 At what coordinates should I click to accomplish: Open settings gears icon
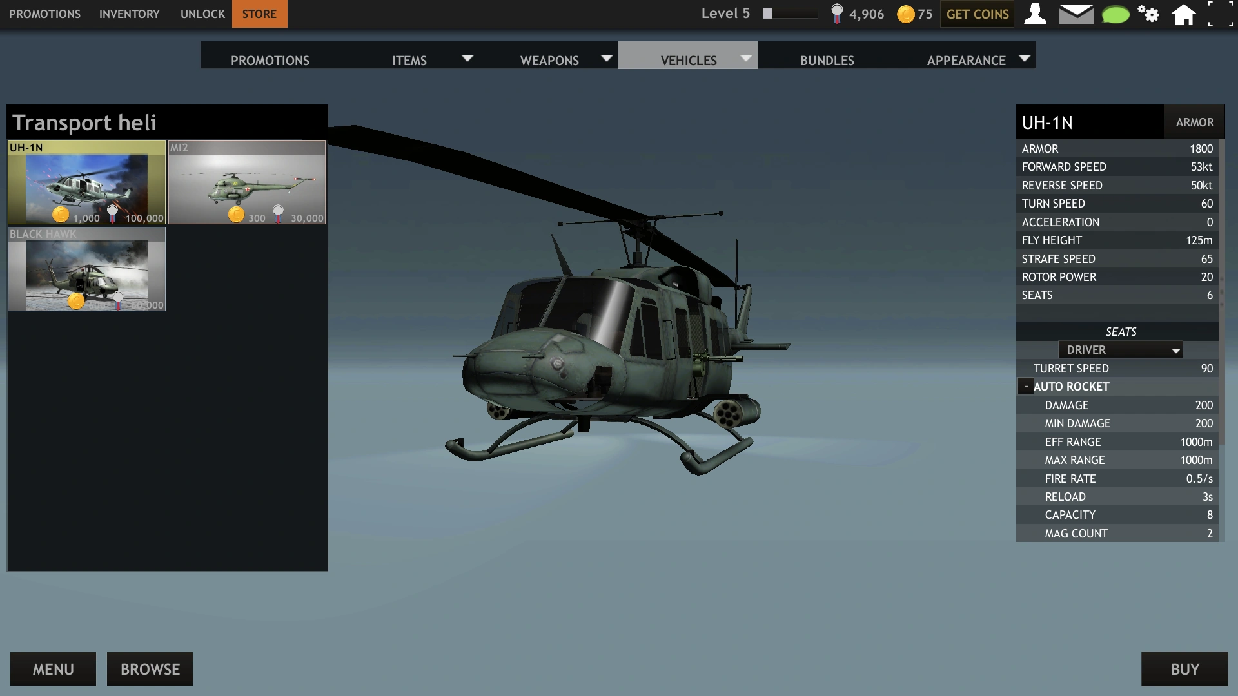[x=1148, y=14]
